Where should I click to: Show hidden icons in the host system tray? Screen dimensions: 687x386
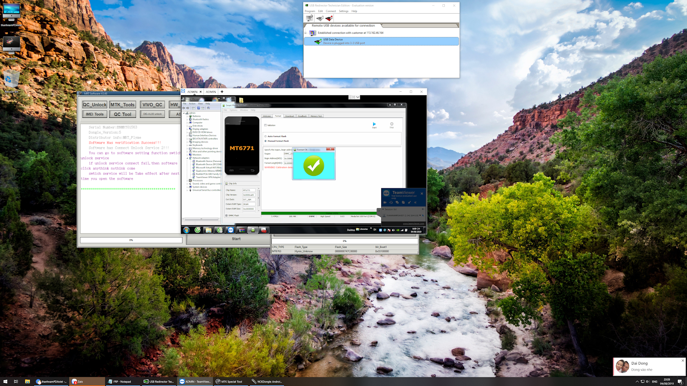637,381
